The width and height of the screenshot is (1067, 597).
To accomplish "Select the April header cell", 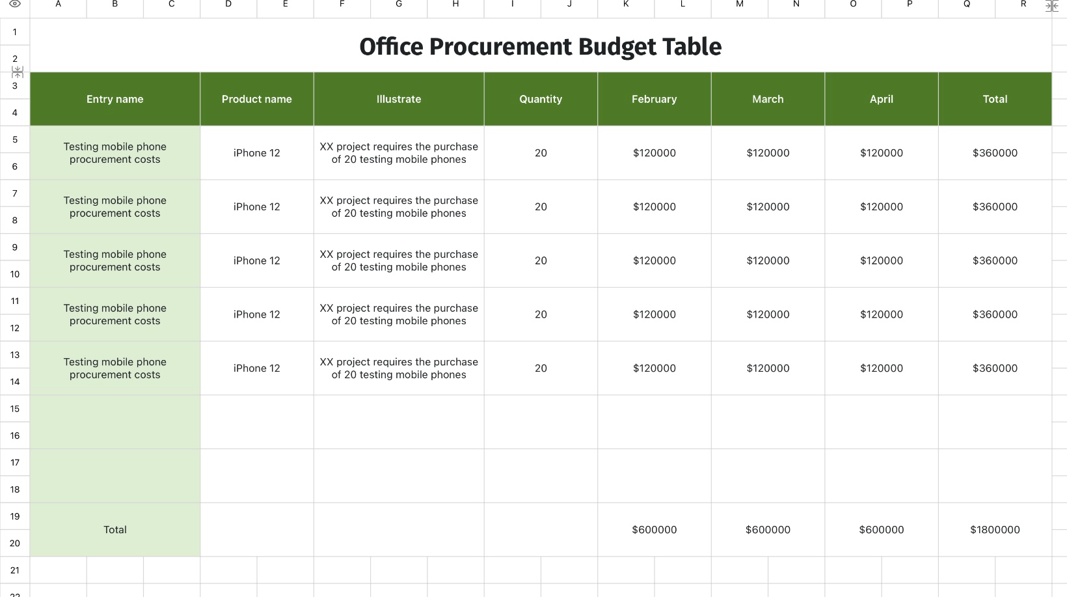I will [x=882, y=99].
